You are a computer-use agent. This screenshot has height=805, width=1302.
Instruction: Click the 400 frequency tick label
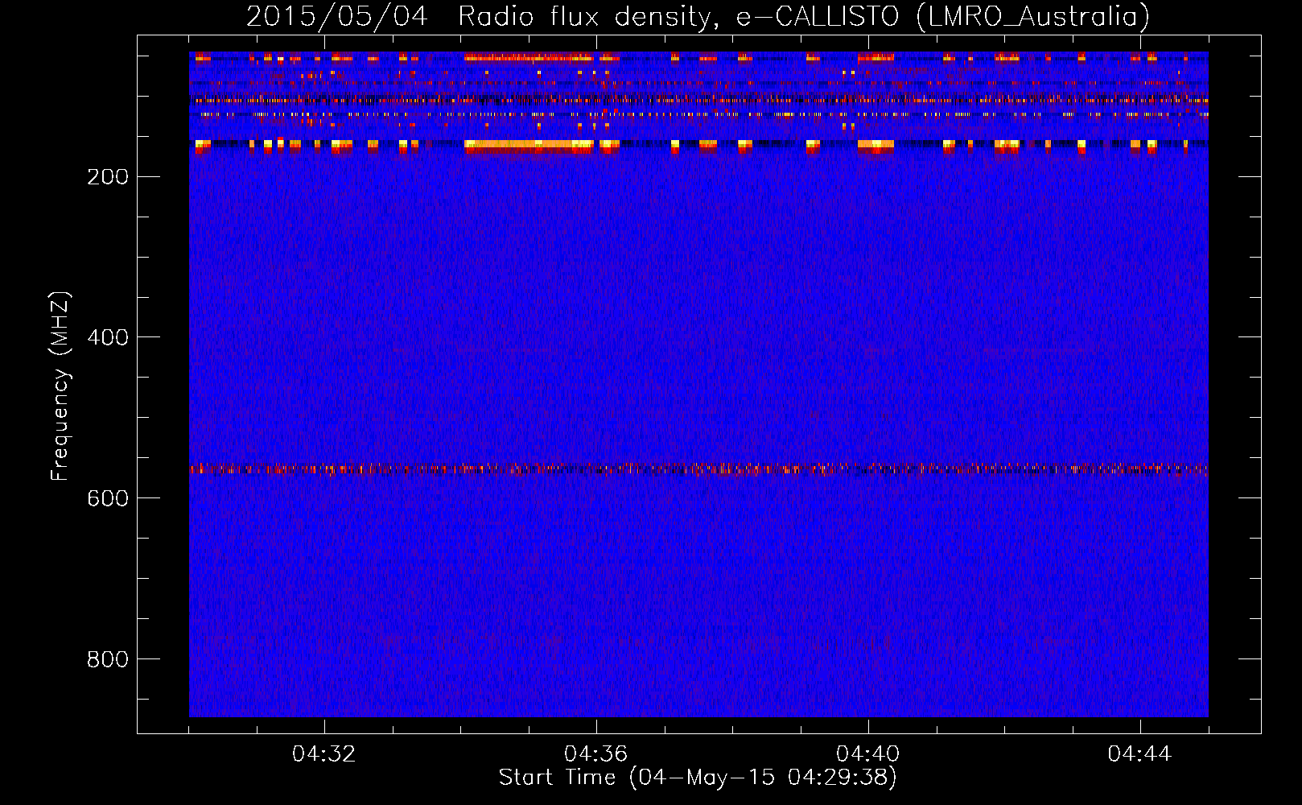pyautogui.click(x=108, y=337)
